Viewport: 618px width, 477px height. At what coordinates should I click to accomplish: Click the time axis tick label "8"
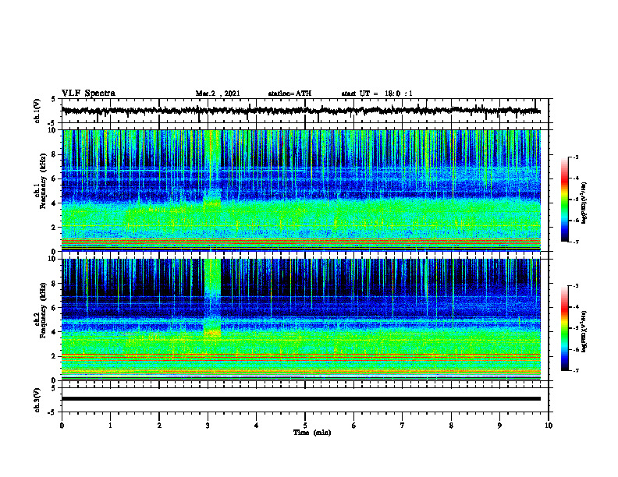tap(451, 426)
